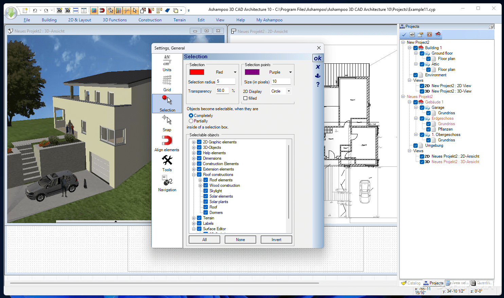Open the Align elements settings category
The height and width of the screenshot is (298, 504).
click(x=167, y=143)
